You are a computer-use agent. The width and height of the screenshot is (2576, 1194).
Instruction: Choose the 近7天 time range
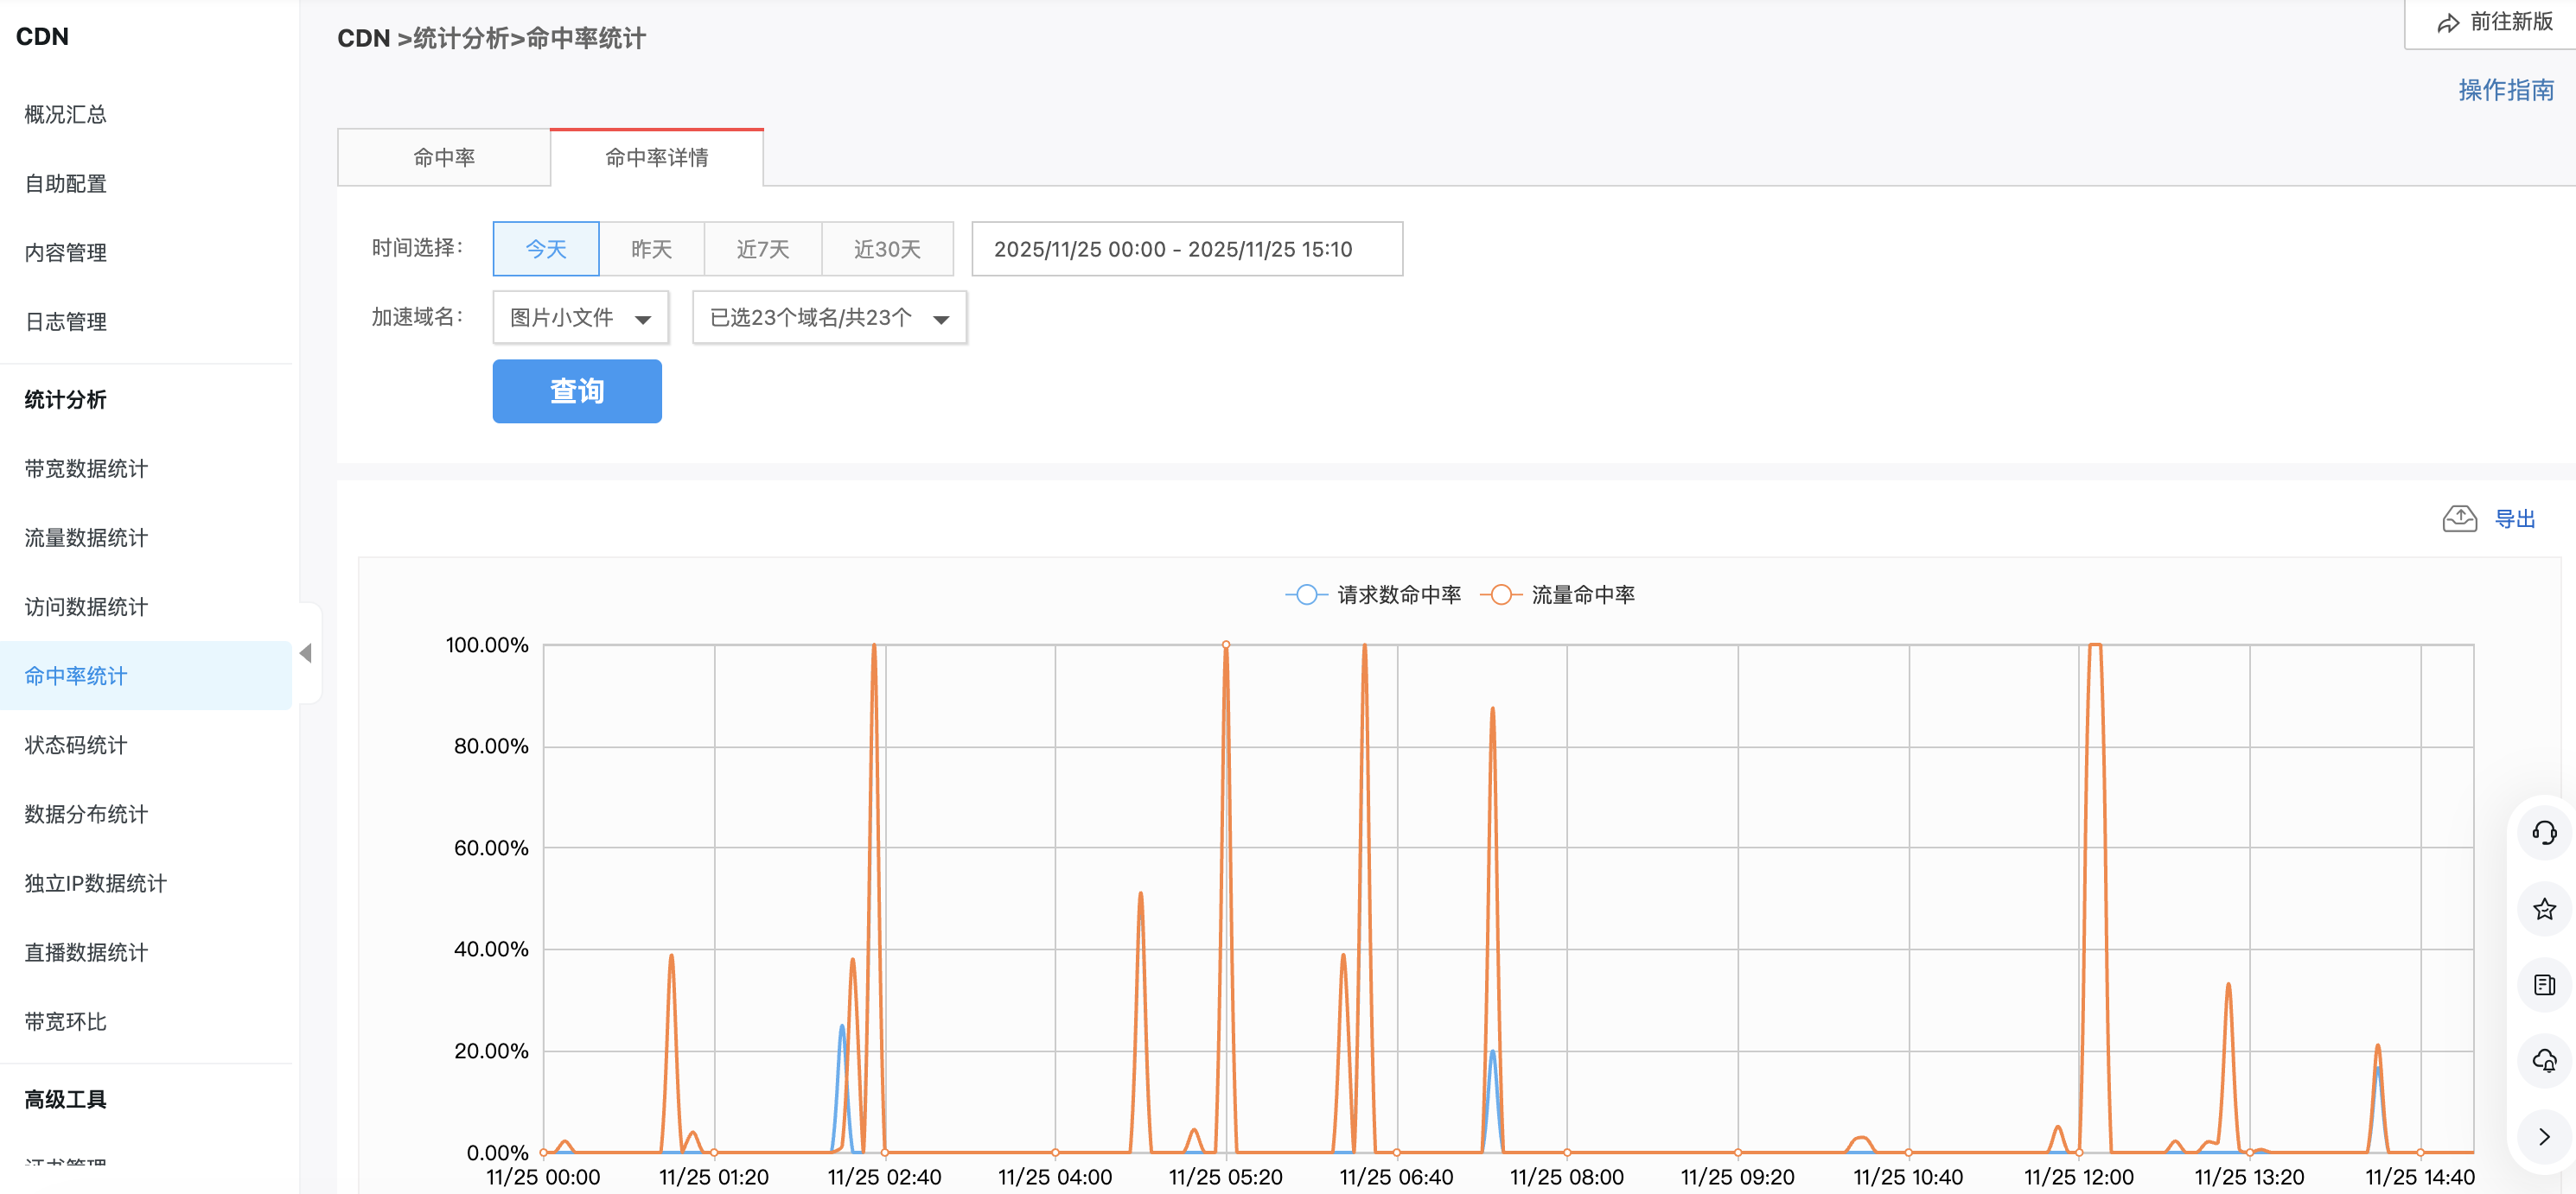762,249
